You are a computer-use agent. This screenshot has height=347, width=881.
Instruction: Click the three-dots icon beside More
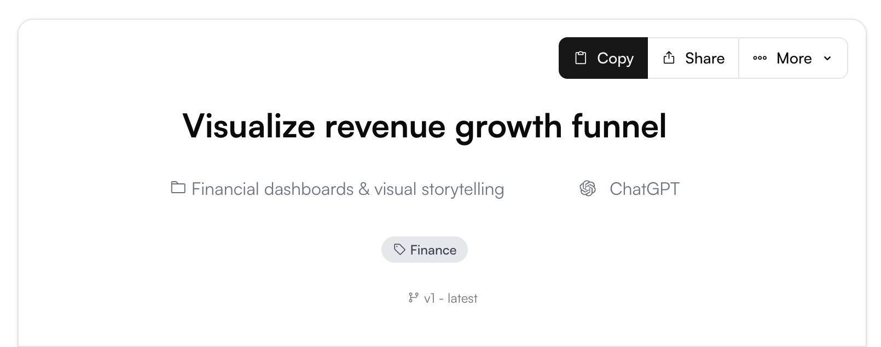(760, 58)
